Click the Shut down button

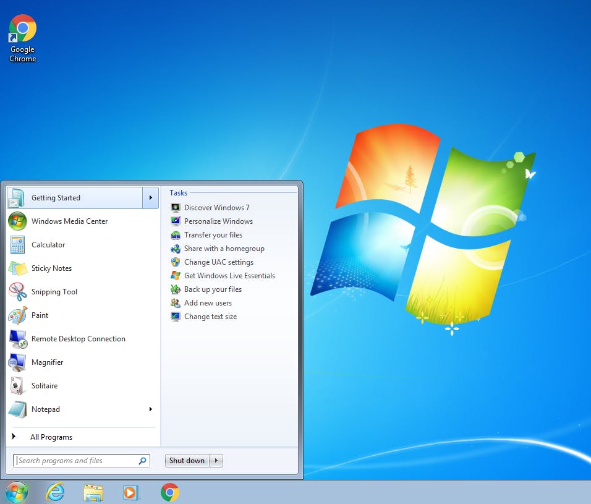click(187, 461)
